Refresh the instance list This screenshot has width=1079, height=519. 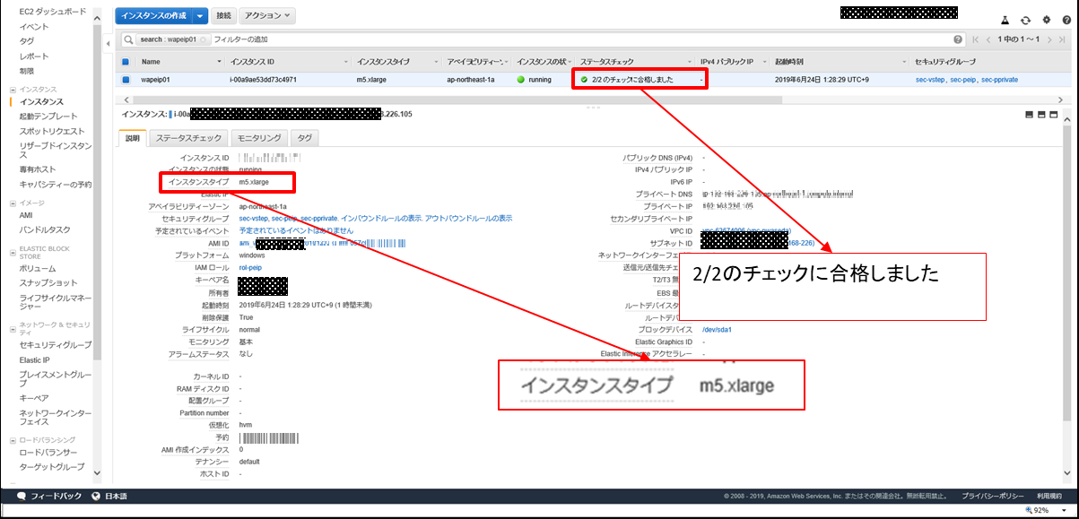[x=1025, y=20]
